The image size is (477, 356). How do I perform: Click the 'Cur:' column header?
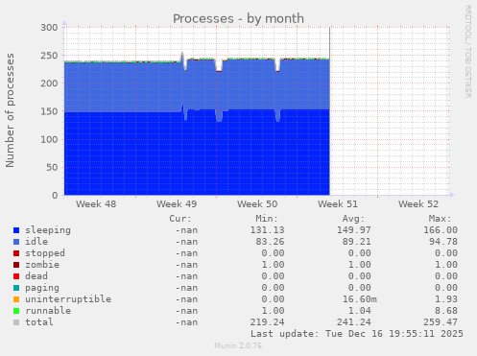point(180,219)
